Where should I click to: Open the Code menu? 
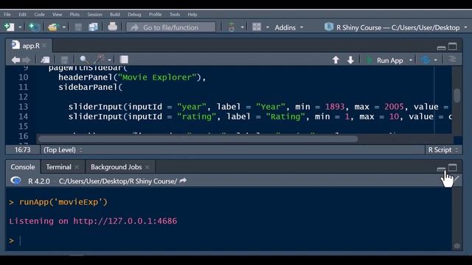click(x=39, y=15)
